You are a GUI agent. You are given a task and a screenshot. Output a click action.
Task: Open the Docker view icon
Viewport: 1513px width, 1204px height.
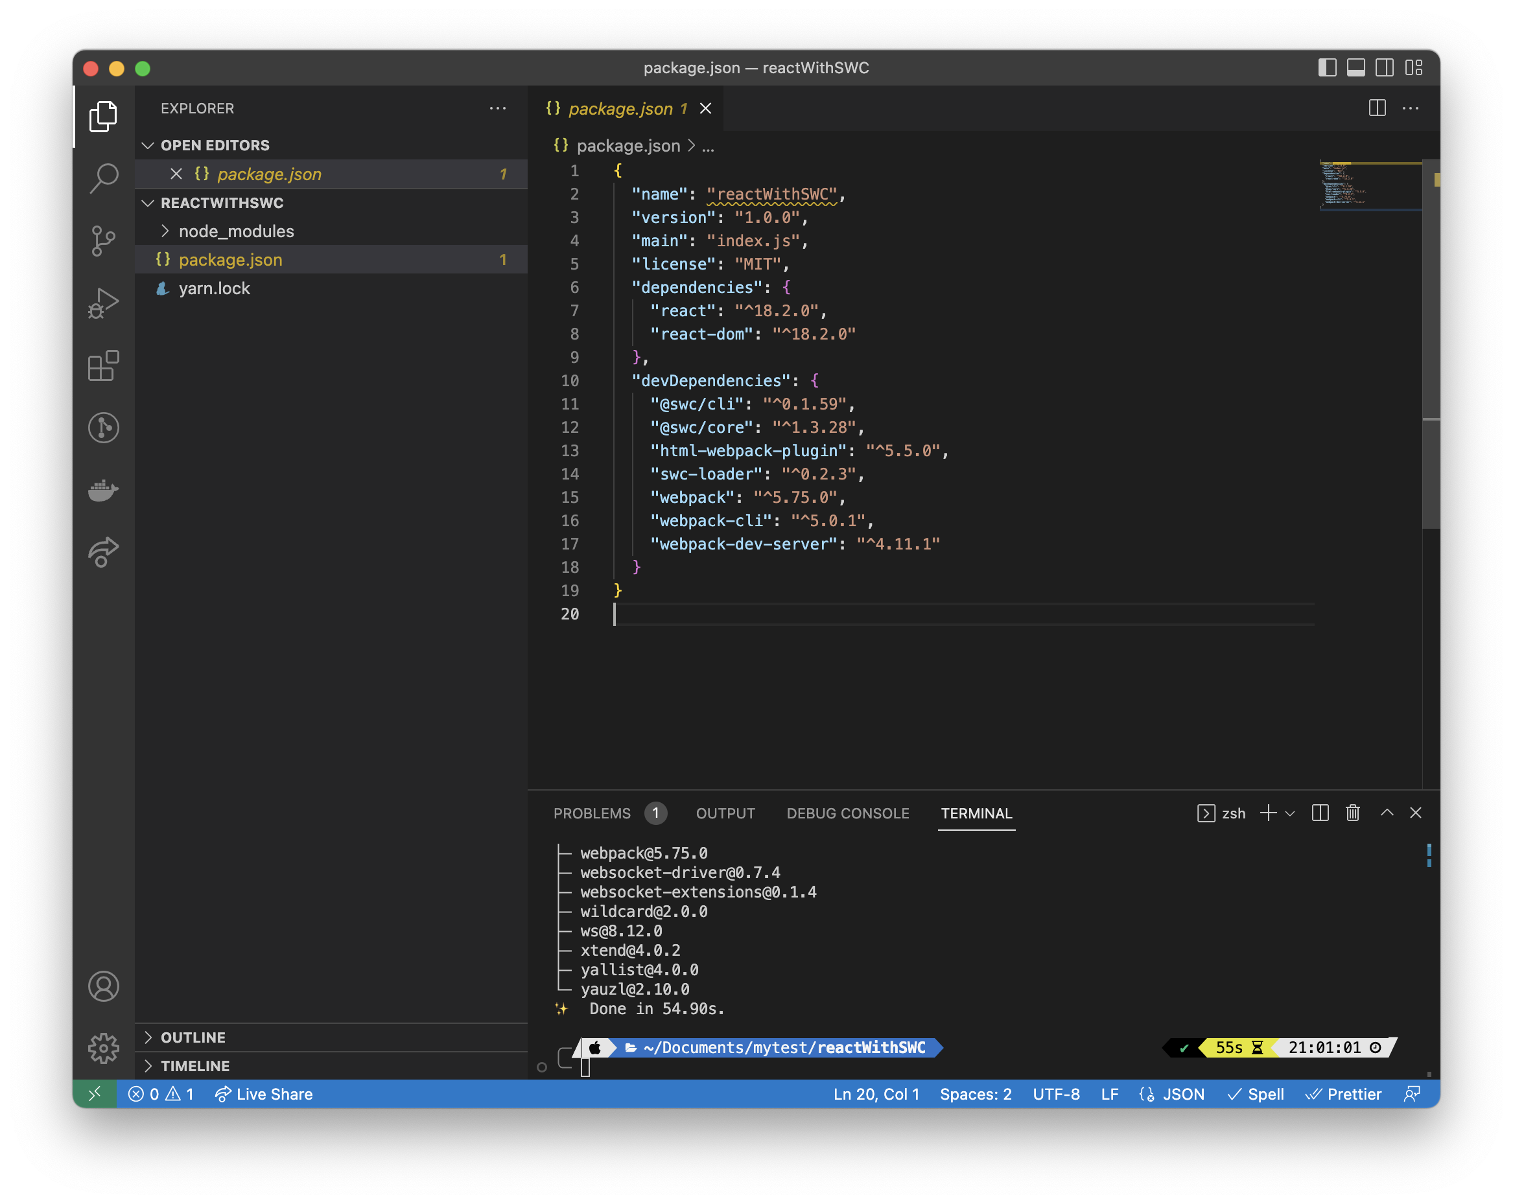104,490
